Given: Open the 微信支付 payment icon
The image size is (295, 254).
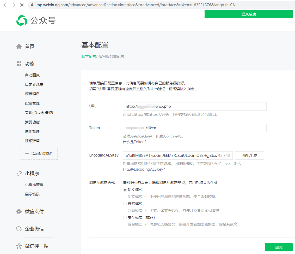Looking at the screenshot, I should [19, 212].
